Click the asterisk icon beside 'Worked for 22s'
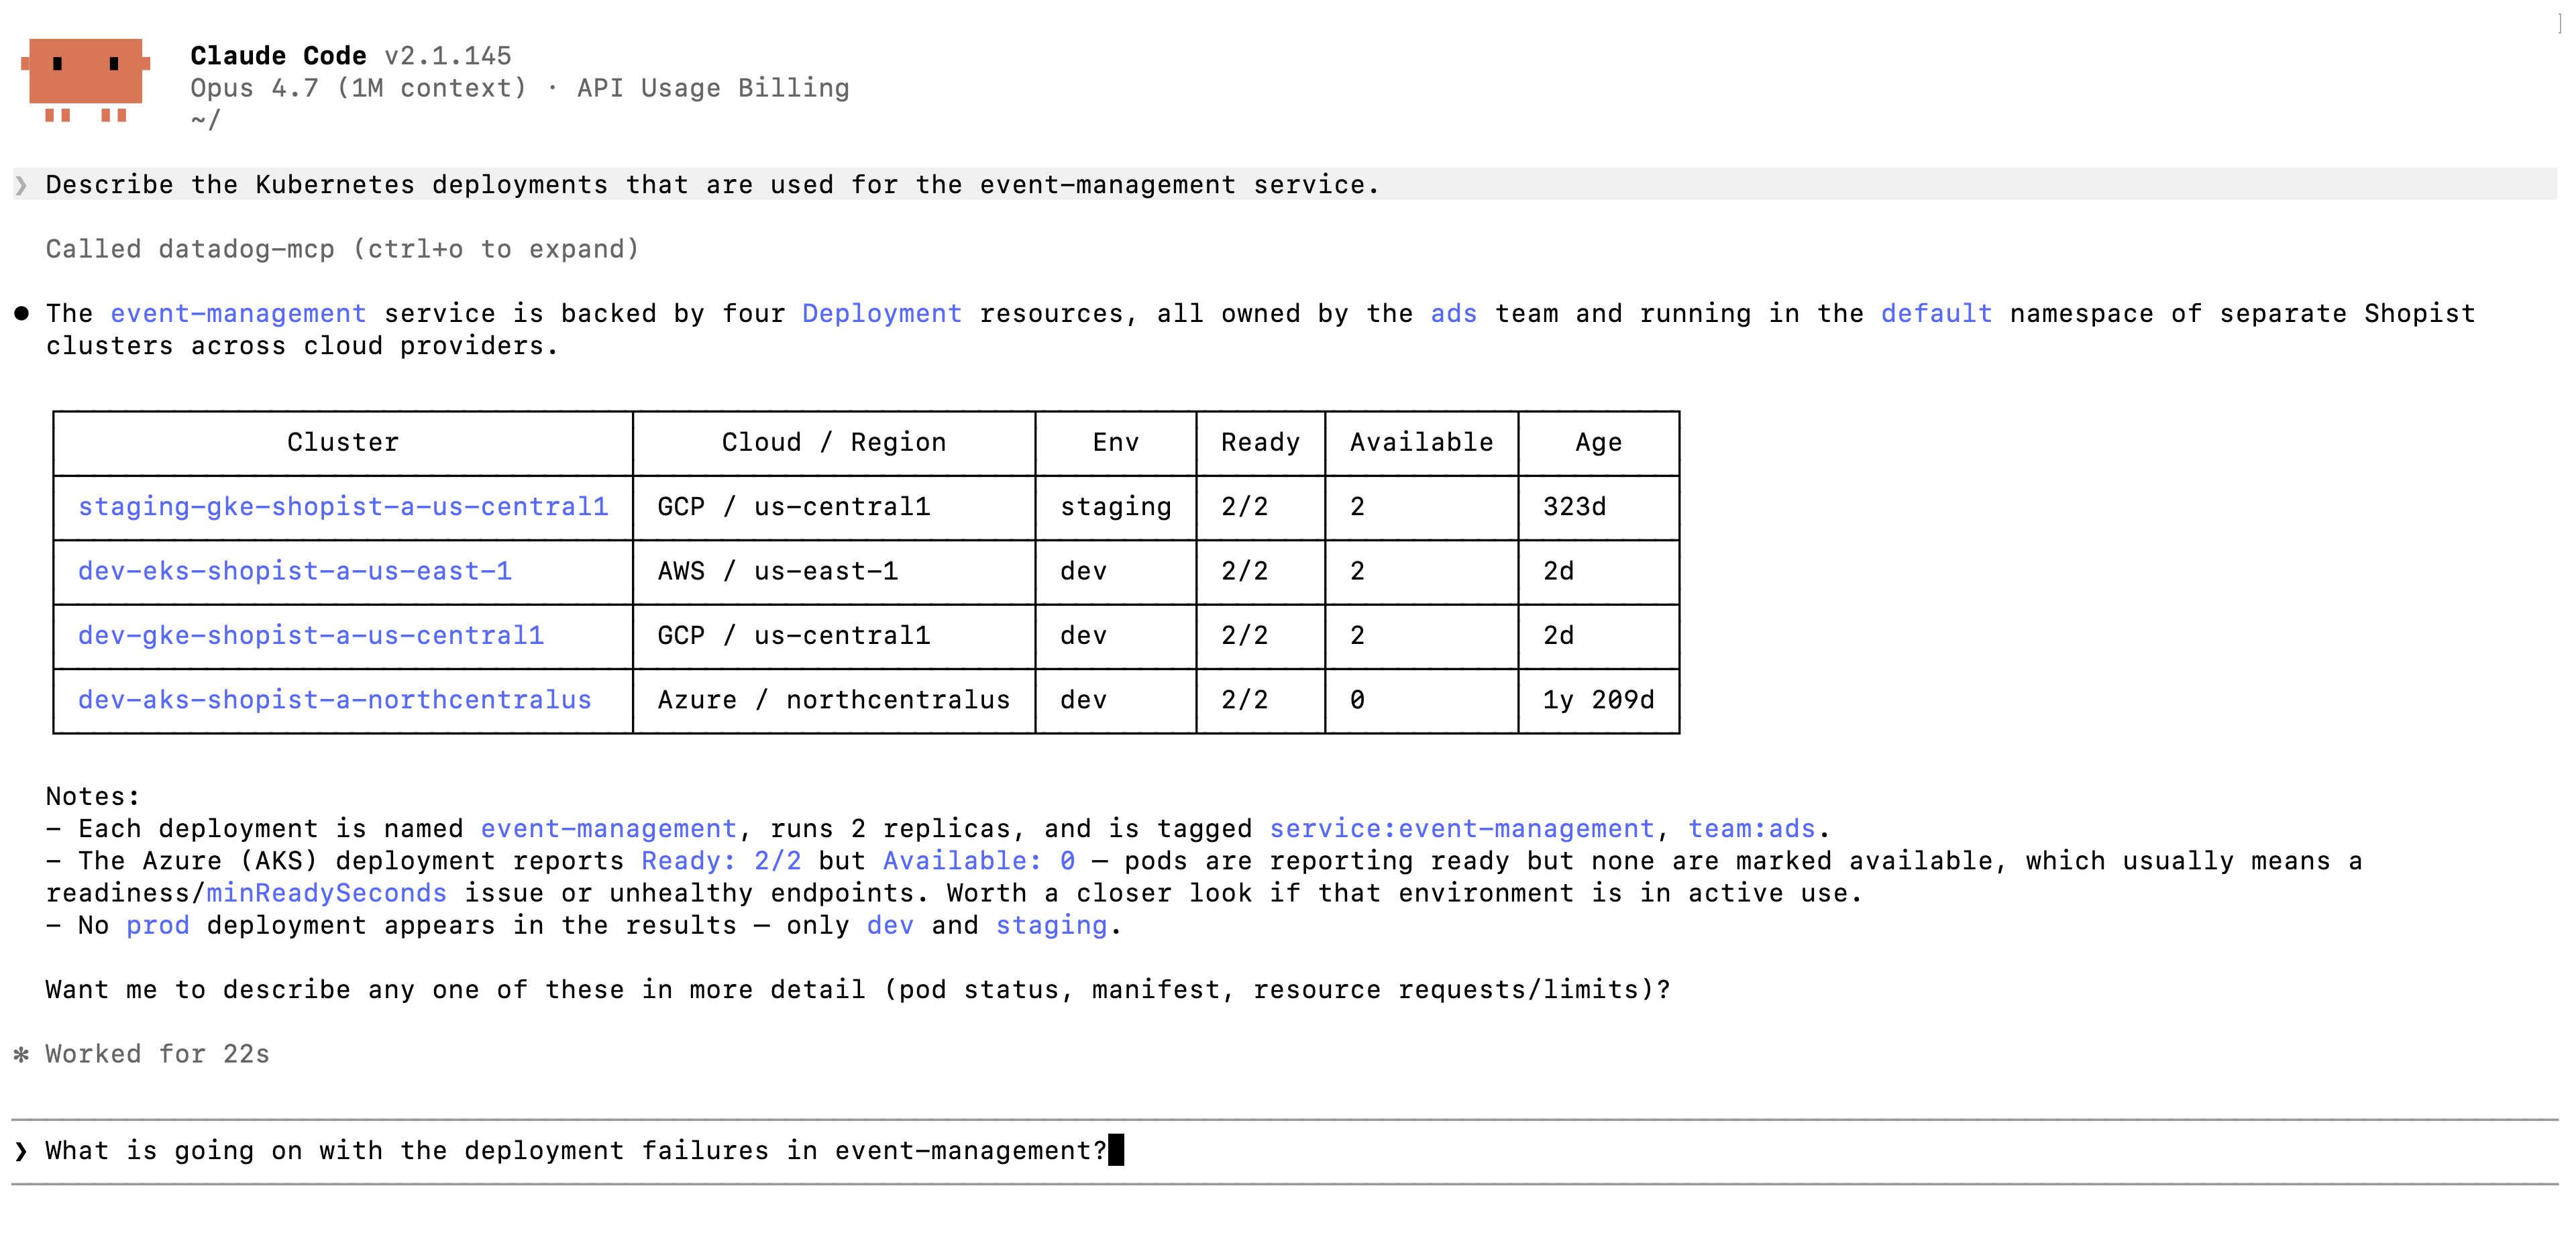This screenshot has height=1245, width=2576. tap(21, 1054)
